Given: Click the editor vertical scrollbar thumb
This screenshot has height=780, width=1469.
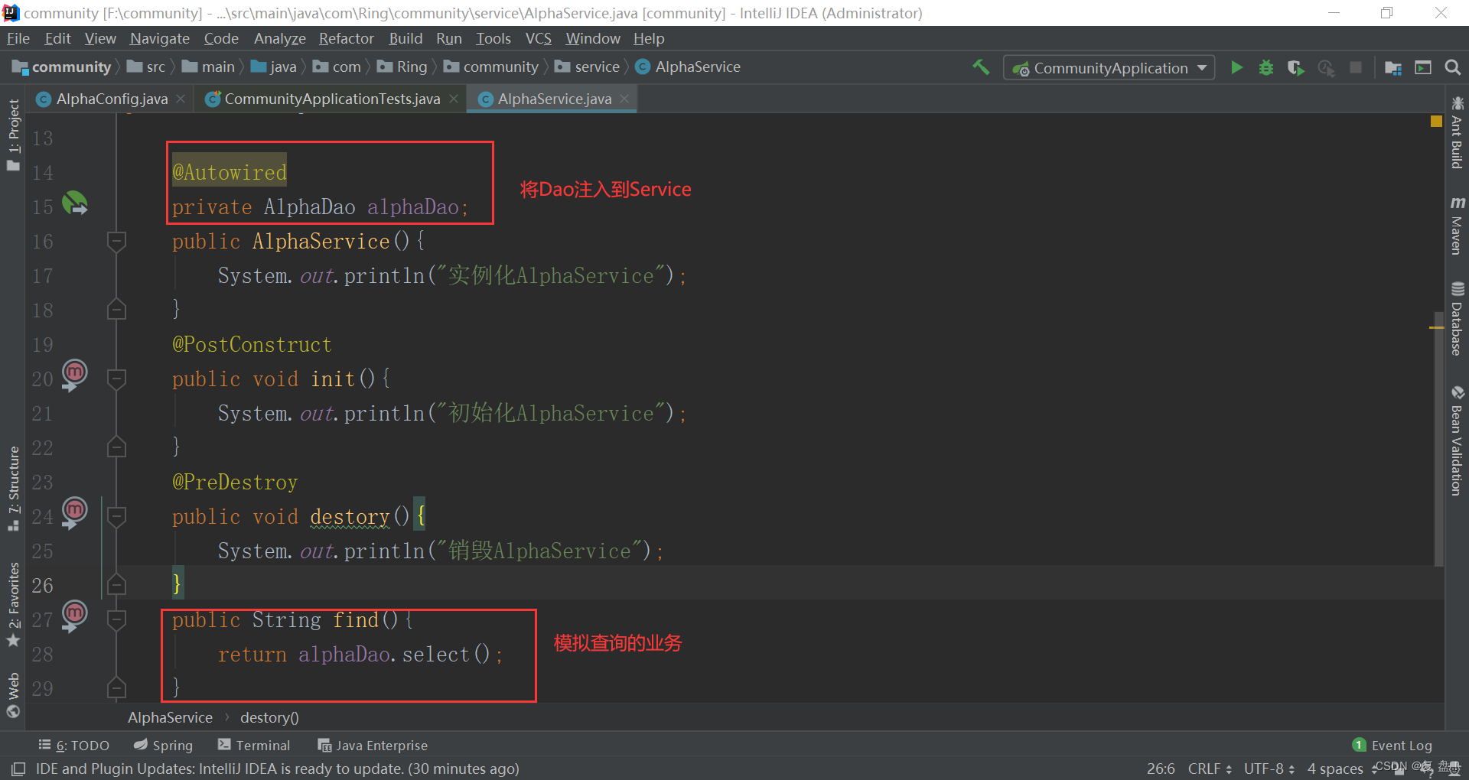Looking at the screenshot, I should [x=1438, y=440].
